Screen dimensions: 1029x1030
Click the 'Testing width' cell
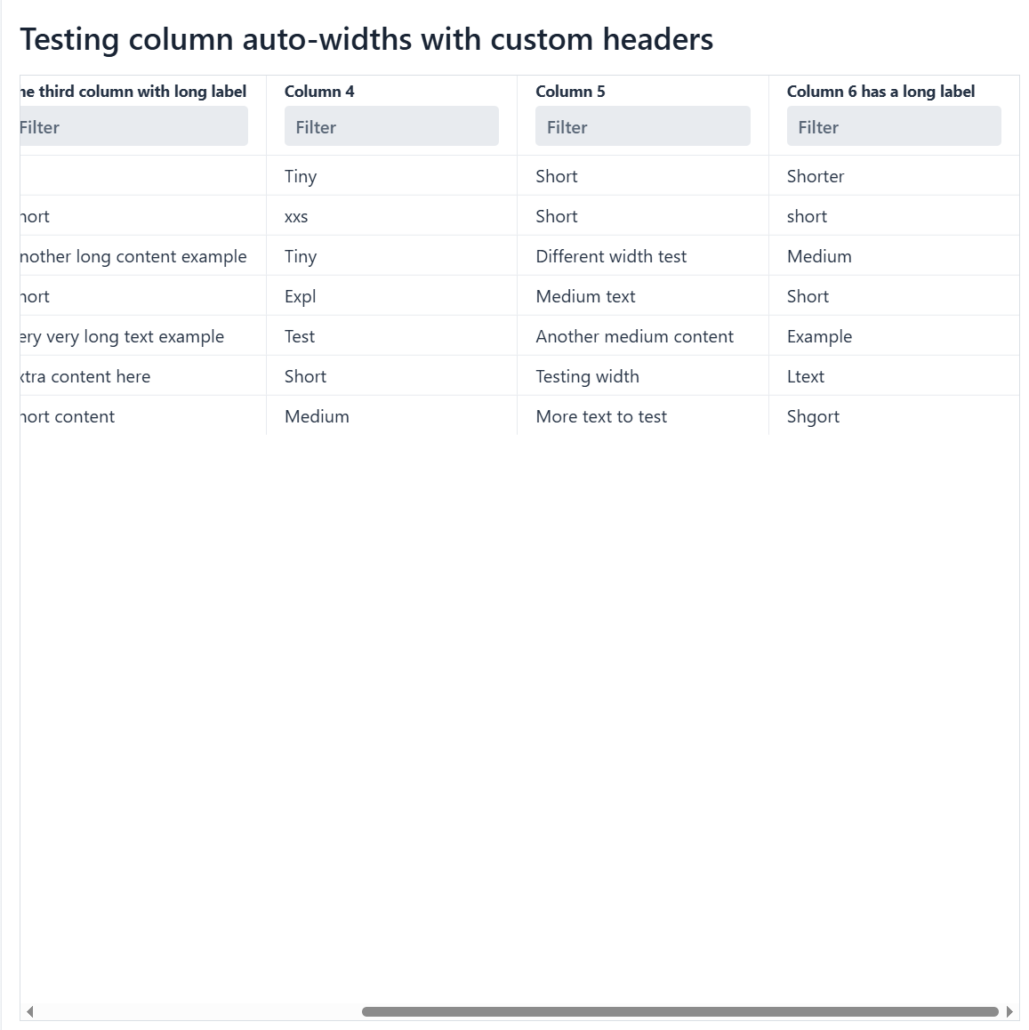click(587, 376)
